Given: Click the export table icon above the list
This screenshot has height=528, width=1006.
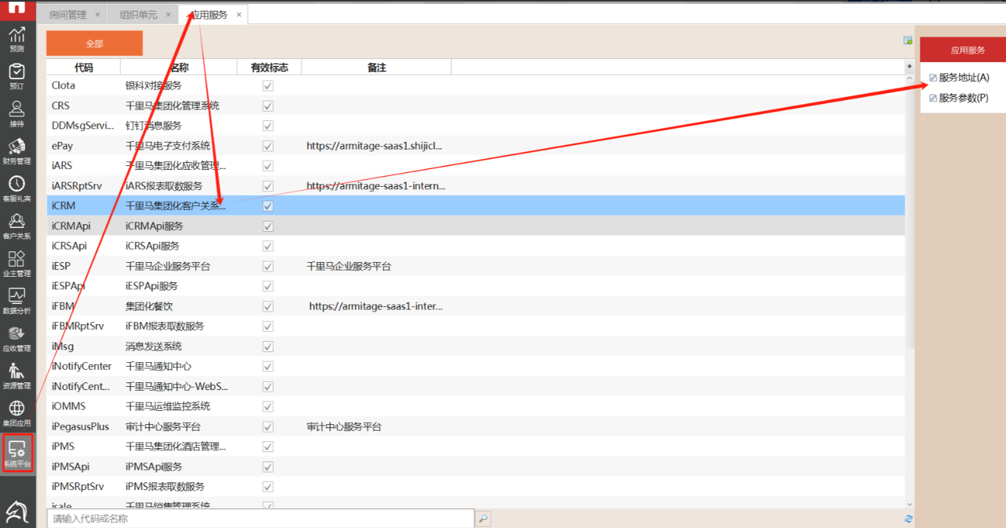Looking at the screenshot, I should (908, 41).
